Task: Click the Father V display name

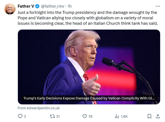Action: pos(25,6)
